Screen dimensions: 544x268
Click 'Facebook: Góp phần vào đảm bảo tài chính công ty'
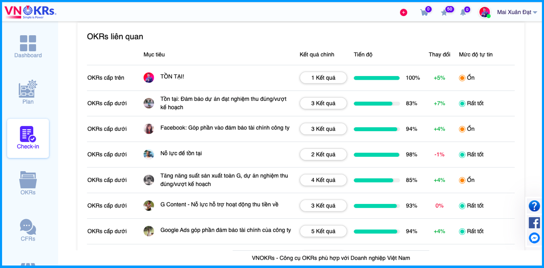(x=225, y=128)
